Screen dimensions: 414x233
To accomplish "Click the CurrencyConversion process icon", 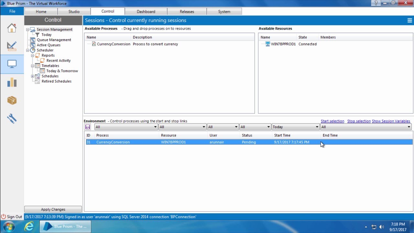I will (x=94, y=44).
